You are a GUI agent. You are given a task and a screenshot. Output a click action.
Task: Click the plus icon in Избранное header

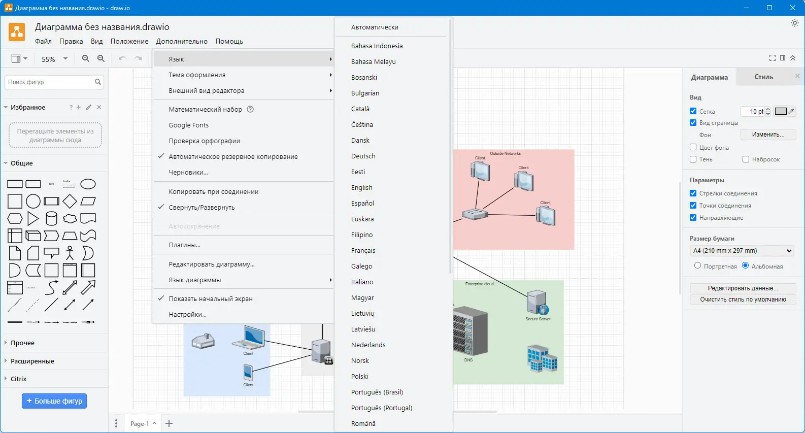point(79,107)
